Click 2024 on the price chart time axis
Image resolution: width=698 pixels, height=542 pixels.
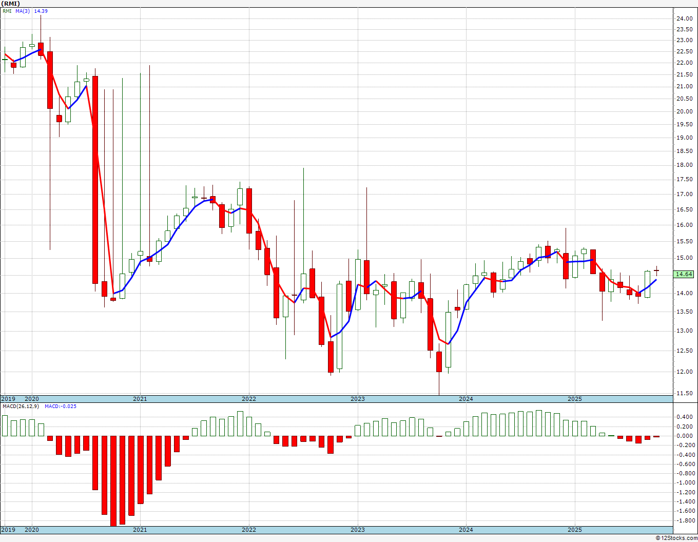[x=466, y=399]
